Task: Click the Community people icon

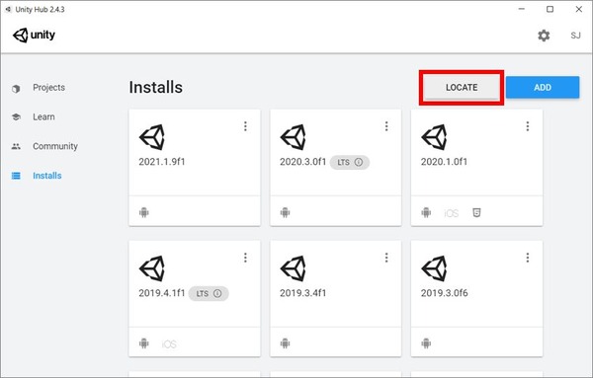Action: tap(16, 146)
